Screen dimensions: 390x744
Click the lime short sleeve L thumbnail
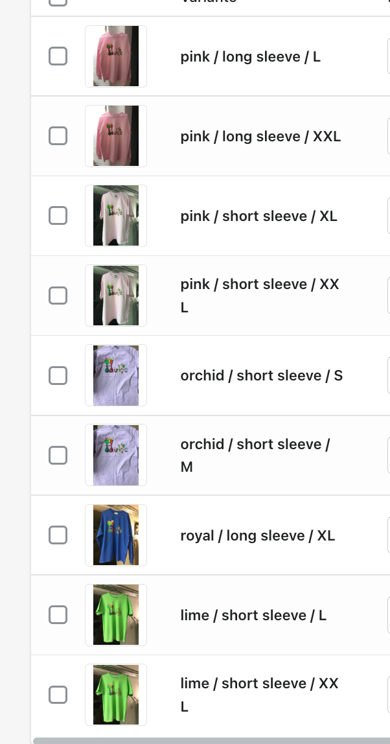116,615
